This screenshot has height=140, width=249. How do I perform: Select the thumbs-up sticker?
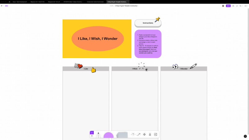coord(93,70)
